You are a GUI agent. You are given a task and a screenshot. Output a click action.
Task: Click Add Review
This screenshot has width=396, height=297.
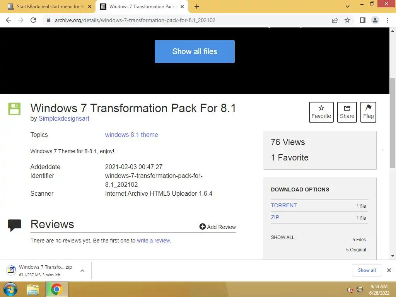tap(218, 227)
